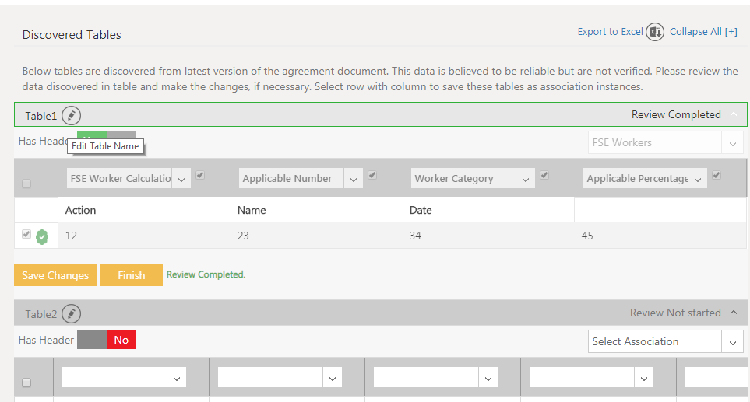Screen dimensions: 750x402
Task: Open the FSE Workers association dropdown
Action: point(665,143)
